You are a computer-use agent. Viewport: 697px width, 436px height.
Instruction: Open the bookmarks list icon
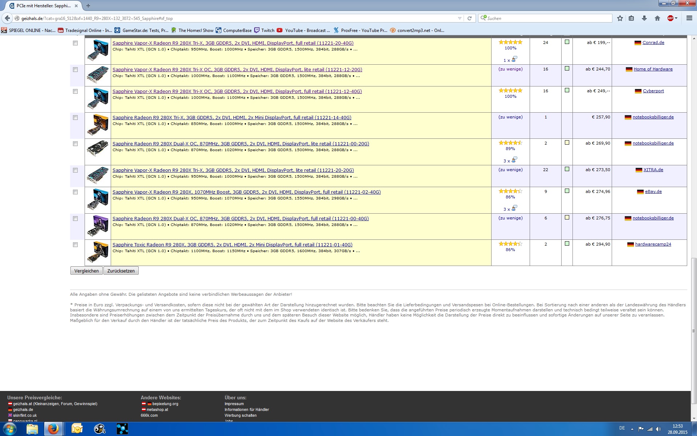click(x=631, y=18)
